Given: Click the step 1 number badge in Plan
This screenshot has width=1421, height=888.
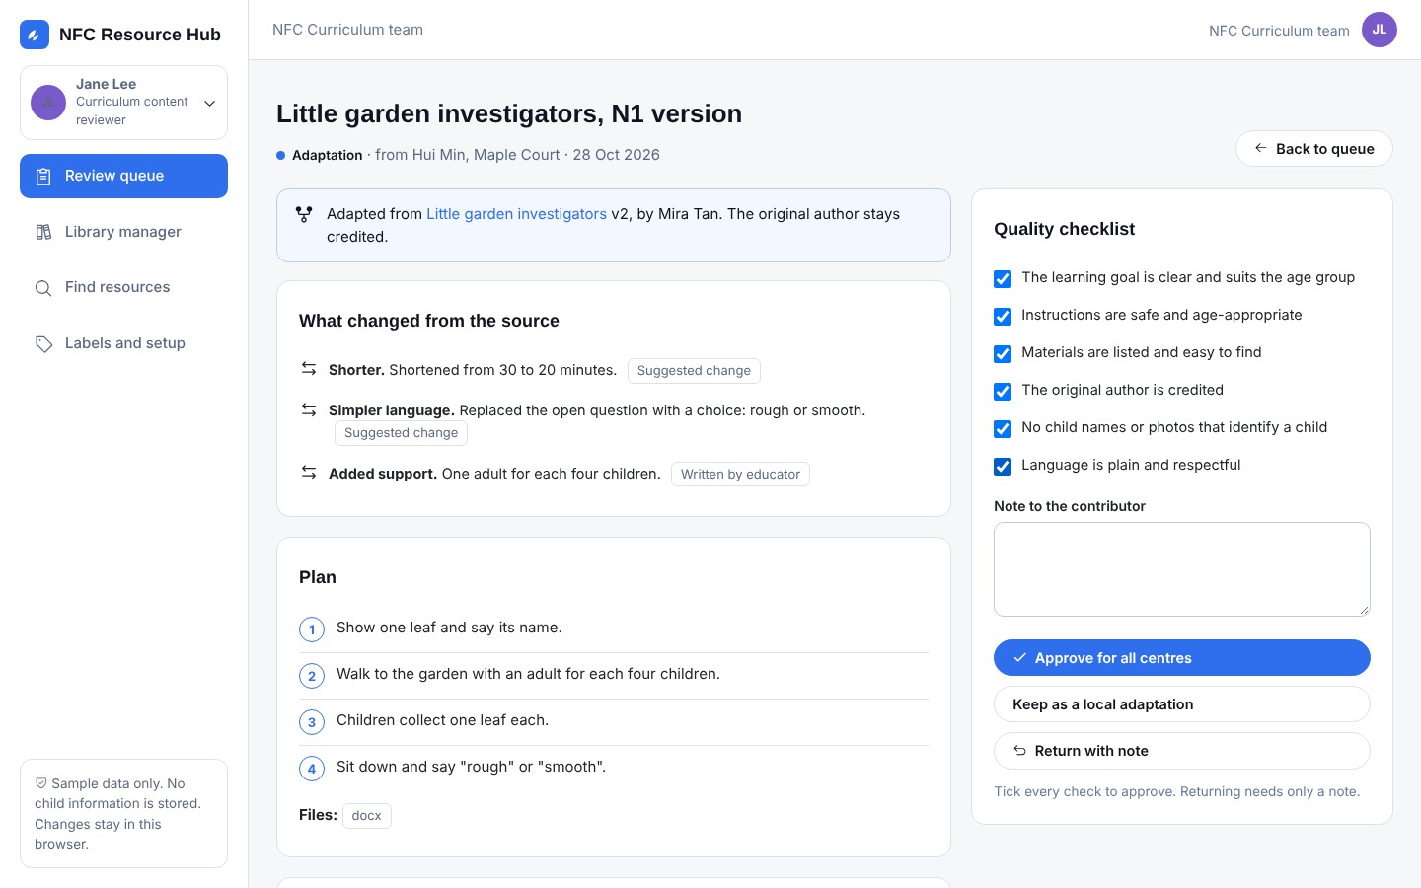Looking at the screenshot, I should [x=312, y=629].
